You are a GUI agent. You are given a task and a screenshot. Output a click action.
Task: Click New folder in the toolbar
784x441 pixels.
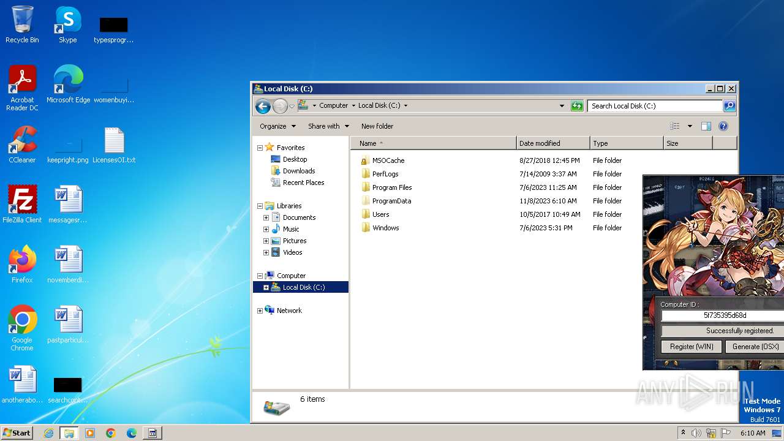click(377, 126)
